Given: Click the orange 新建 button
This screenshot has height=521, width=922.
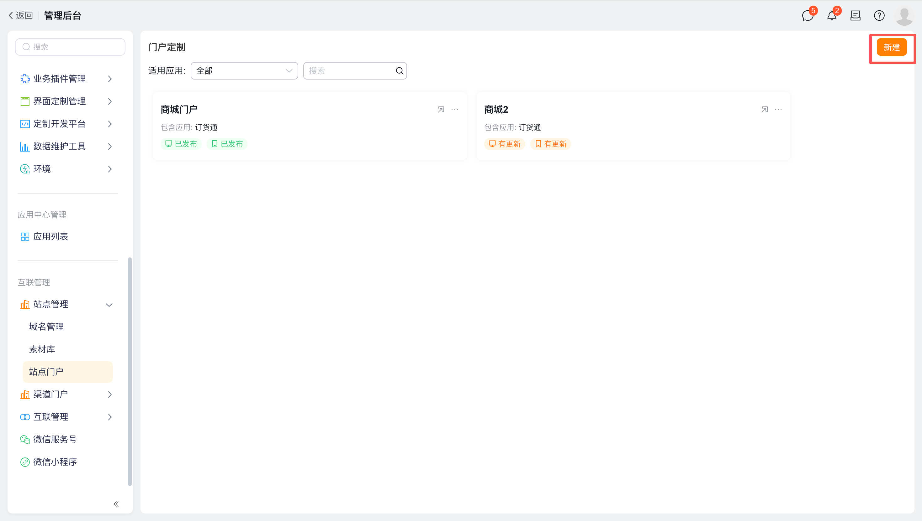Looking at the screenshot, I should 891,47.
